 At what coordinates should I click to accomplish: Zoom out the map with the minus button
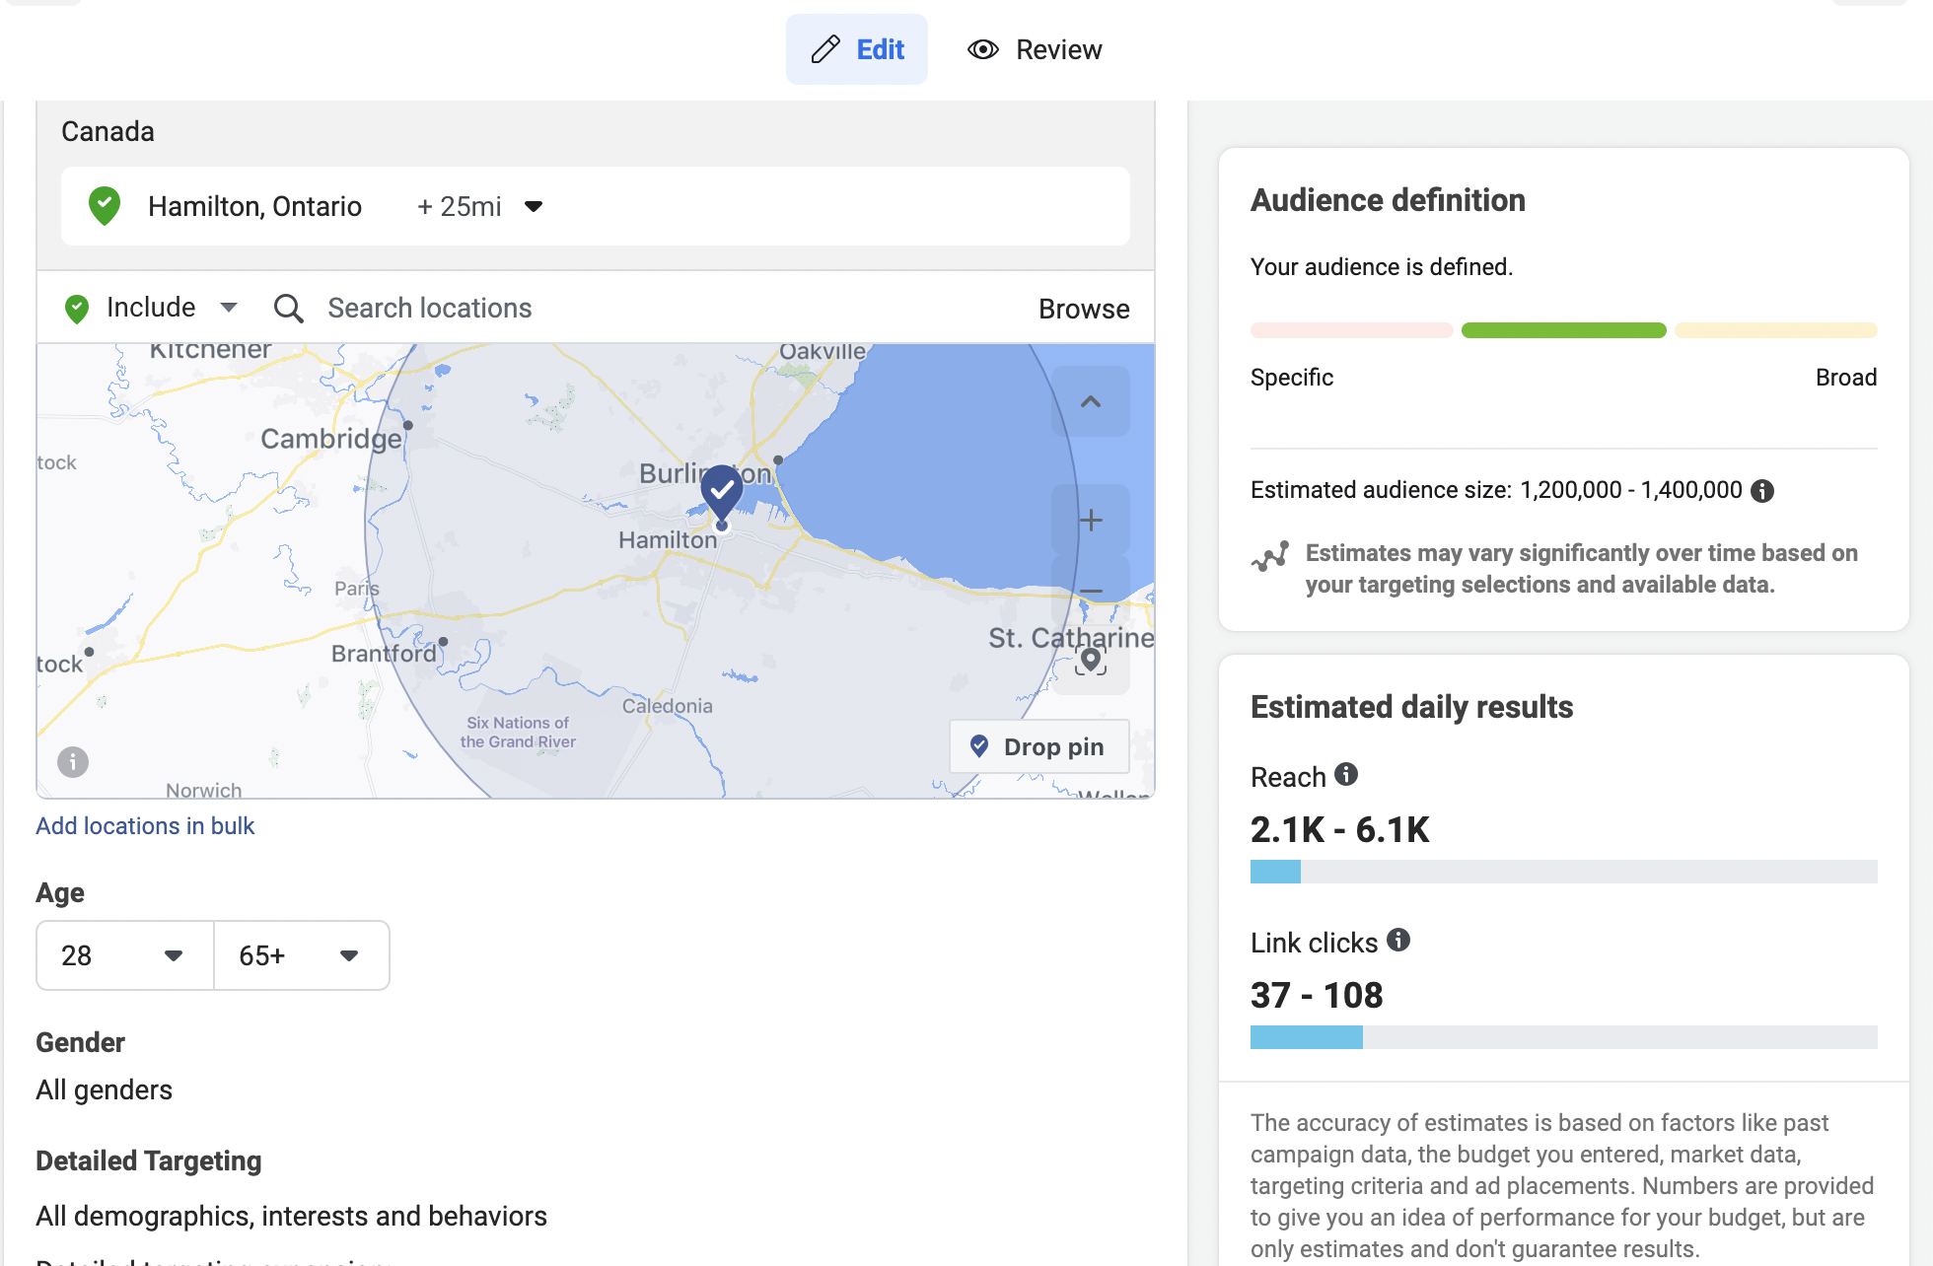1091,591
